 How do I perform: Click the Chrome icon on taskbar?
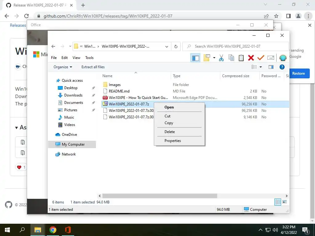tap(53, 230)
